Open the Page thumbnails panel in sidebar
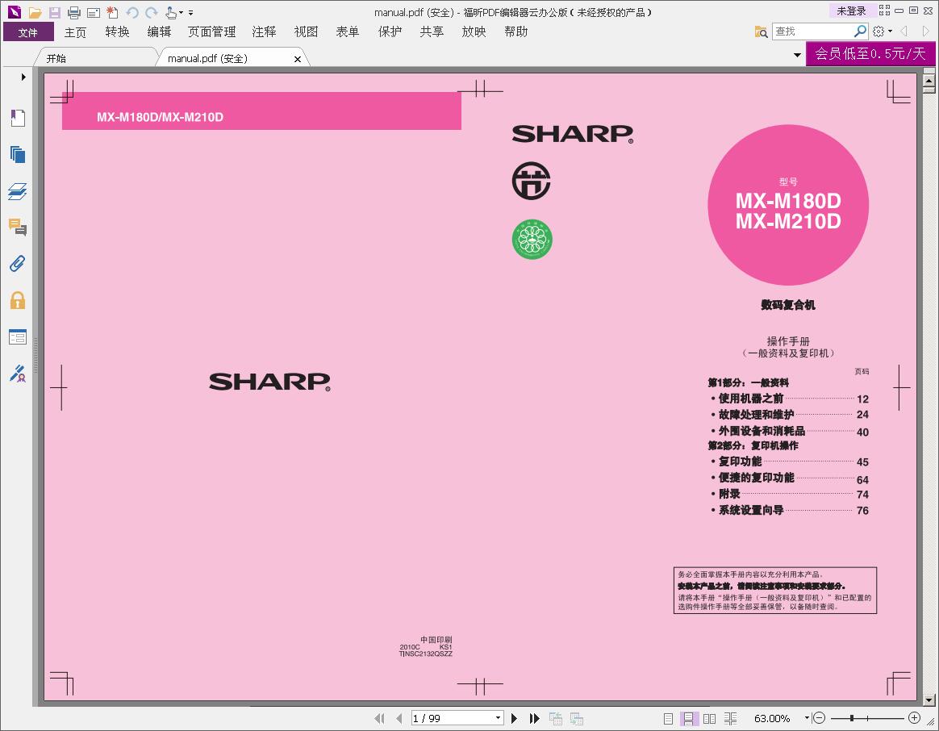The height and width of the screenshot is (731, 939). point(18,155)
